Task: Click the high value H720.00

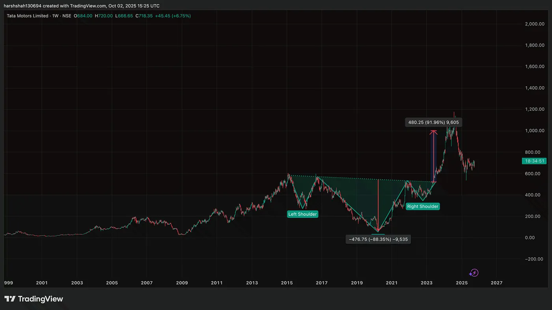Action: pos(104,16)
